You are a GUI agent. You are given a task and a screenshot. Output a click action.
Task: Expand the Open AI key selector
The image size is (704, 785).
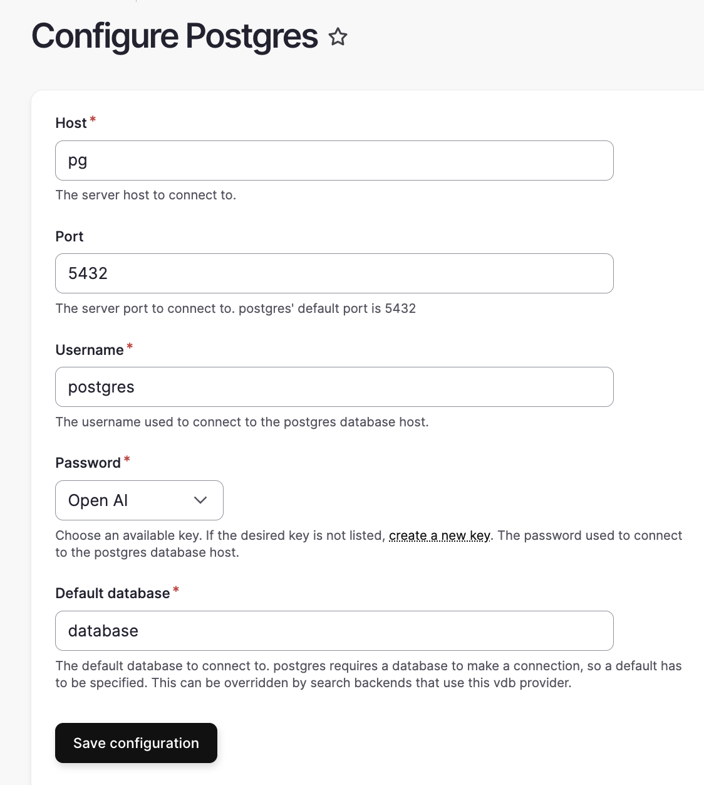pyautogui.click(x=139, y=500)
